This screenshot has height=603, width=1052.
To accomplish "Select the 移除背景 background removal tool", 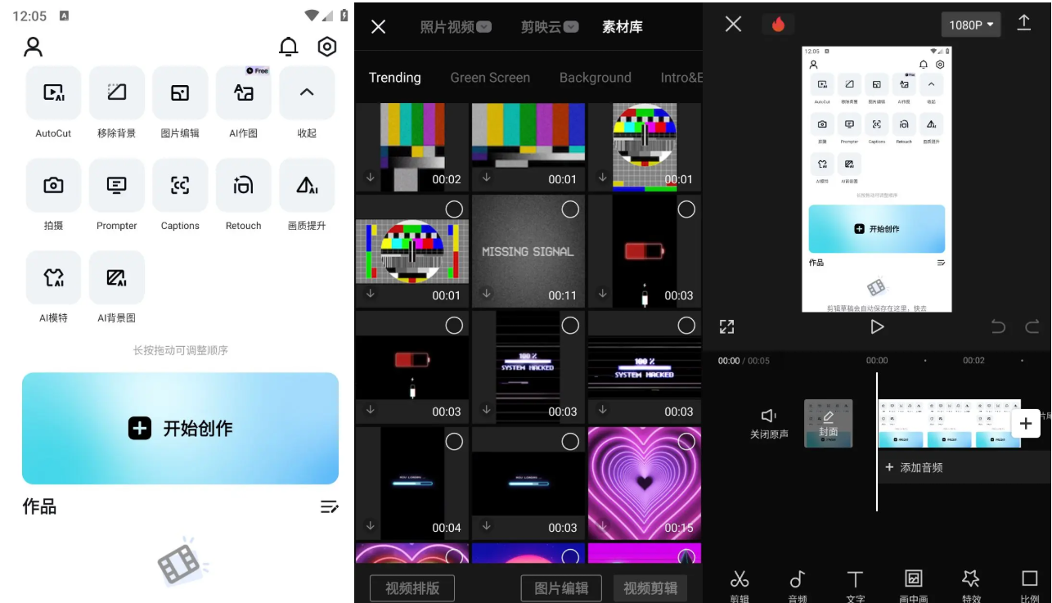I will pyautogui.click(x=116, y=92).
